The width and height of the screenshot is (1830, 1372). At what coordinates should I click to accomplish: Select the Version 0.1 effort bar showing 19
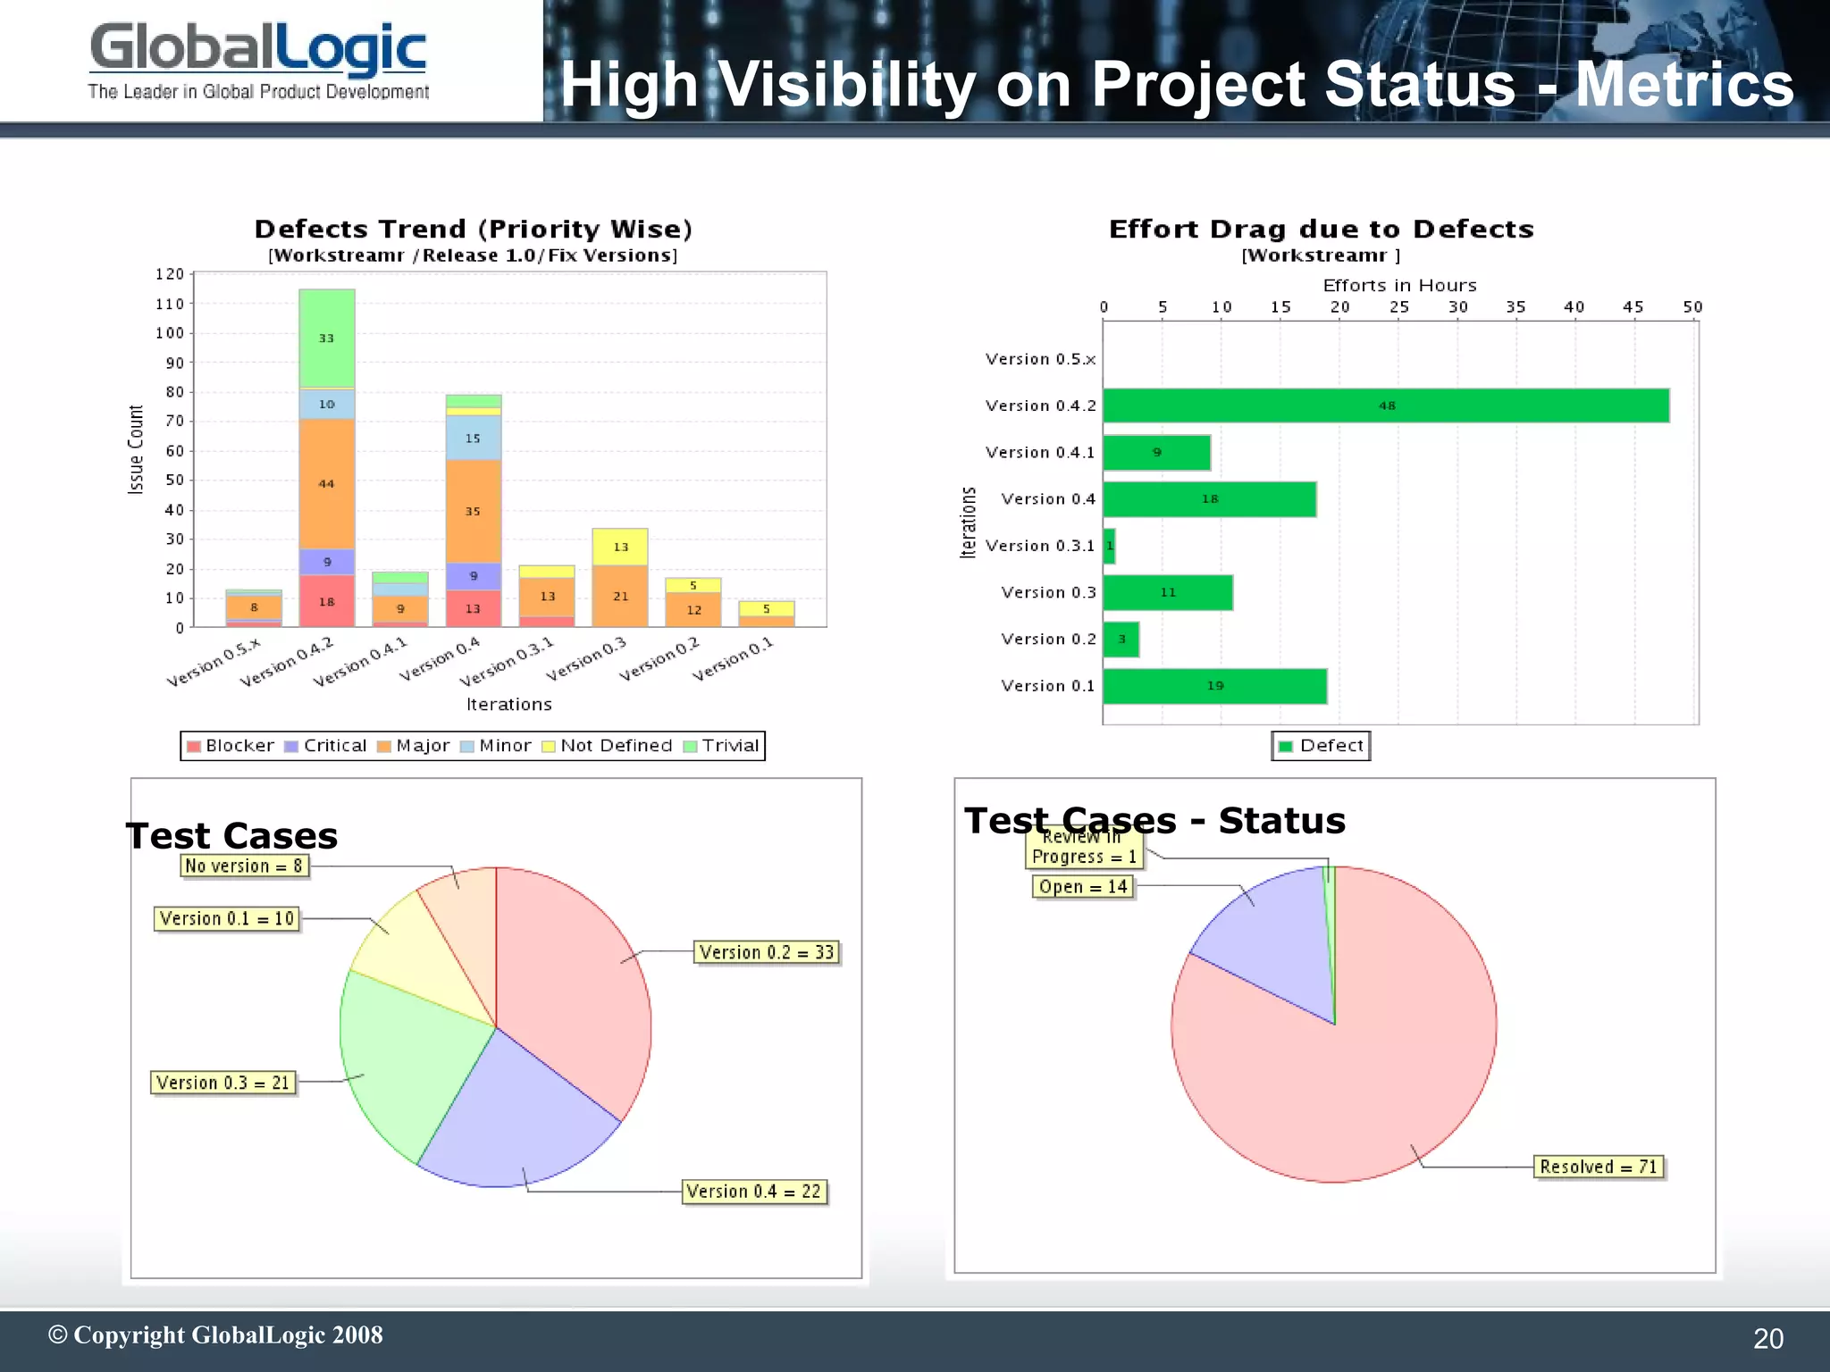(x=1214, y=686)
